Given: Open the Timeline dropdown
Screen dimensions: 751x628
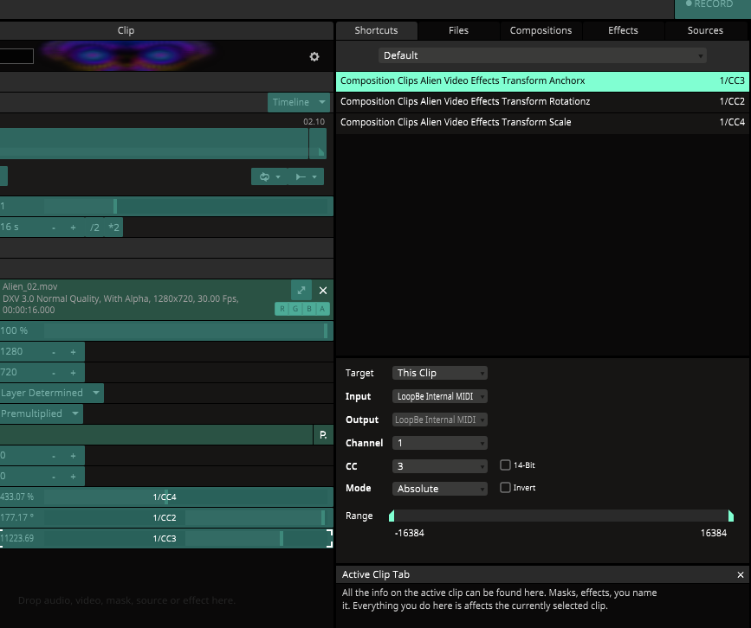Looking at the screenshot, I should point(298,102).
